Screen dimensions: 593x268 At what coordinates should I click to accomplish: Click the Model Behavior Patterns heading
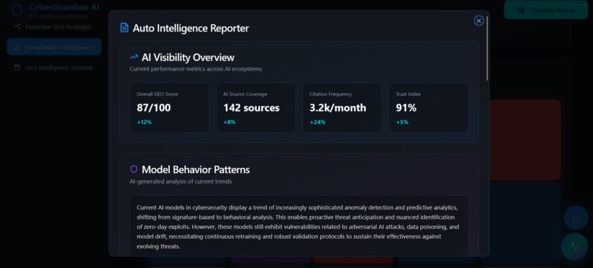click(x=196, y=170)
